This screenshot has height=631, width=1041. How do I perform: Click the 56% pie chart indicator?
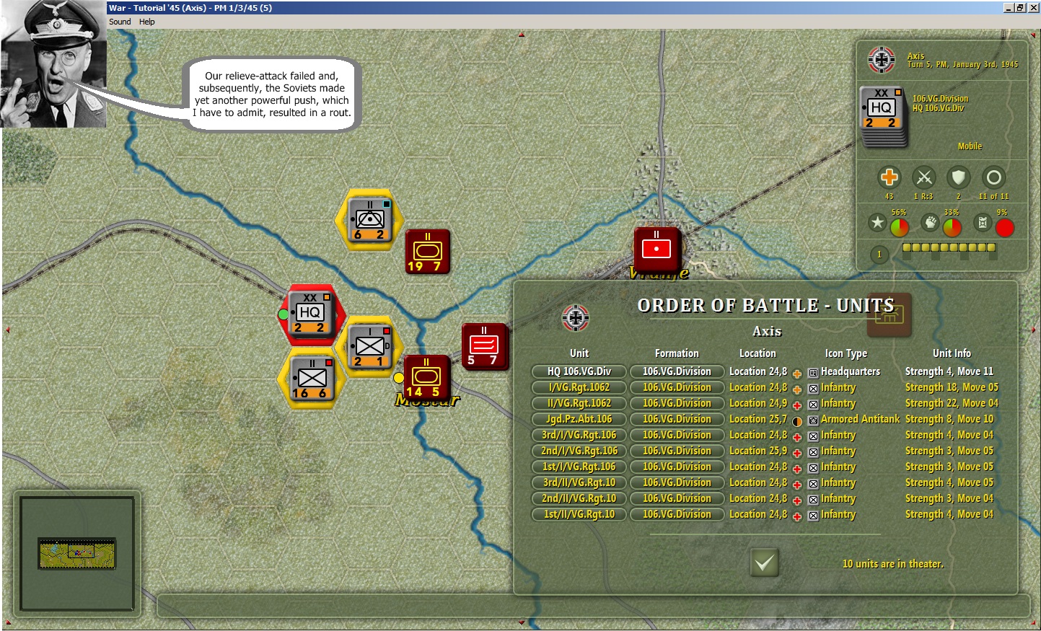coord(900,228)
